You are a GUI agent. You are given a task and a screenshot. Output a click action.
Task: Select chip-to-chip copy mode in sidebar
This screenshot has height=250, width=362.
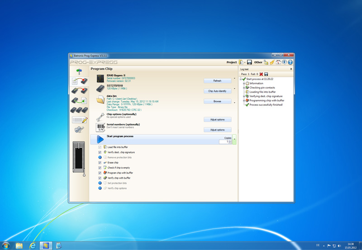(80, 90)
